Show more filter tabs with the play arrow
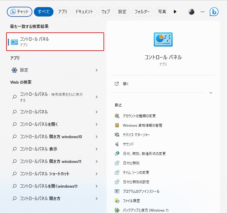 pos(175,12)
